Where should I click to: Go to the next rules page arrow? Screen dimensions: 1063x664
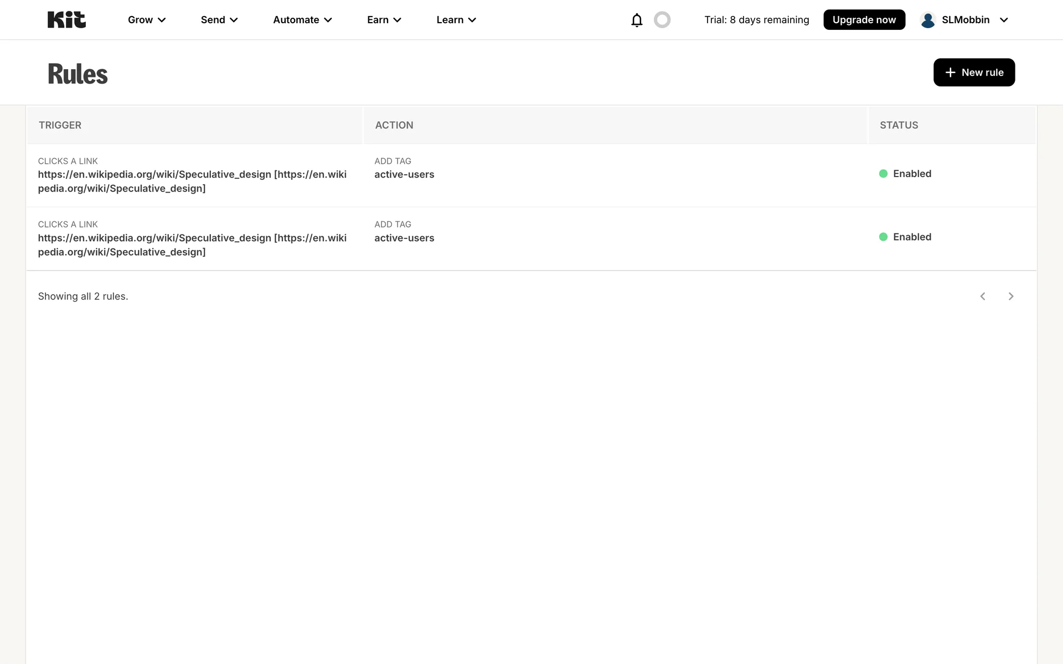(1011, 297)
